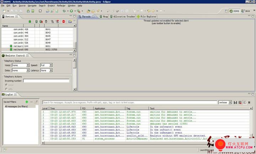
Task: Click the red Stop Process icon
Action: [64, 22]
